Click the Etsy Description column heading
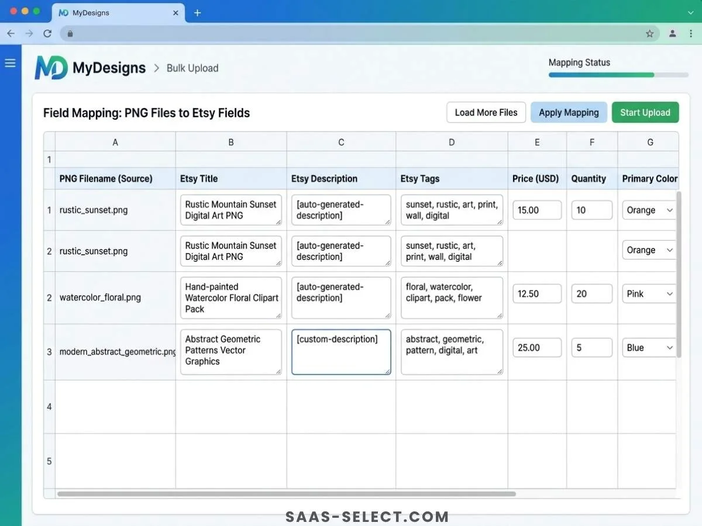Viewport: 702px width, 526px height. [325, 179]
